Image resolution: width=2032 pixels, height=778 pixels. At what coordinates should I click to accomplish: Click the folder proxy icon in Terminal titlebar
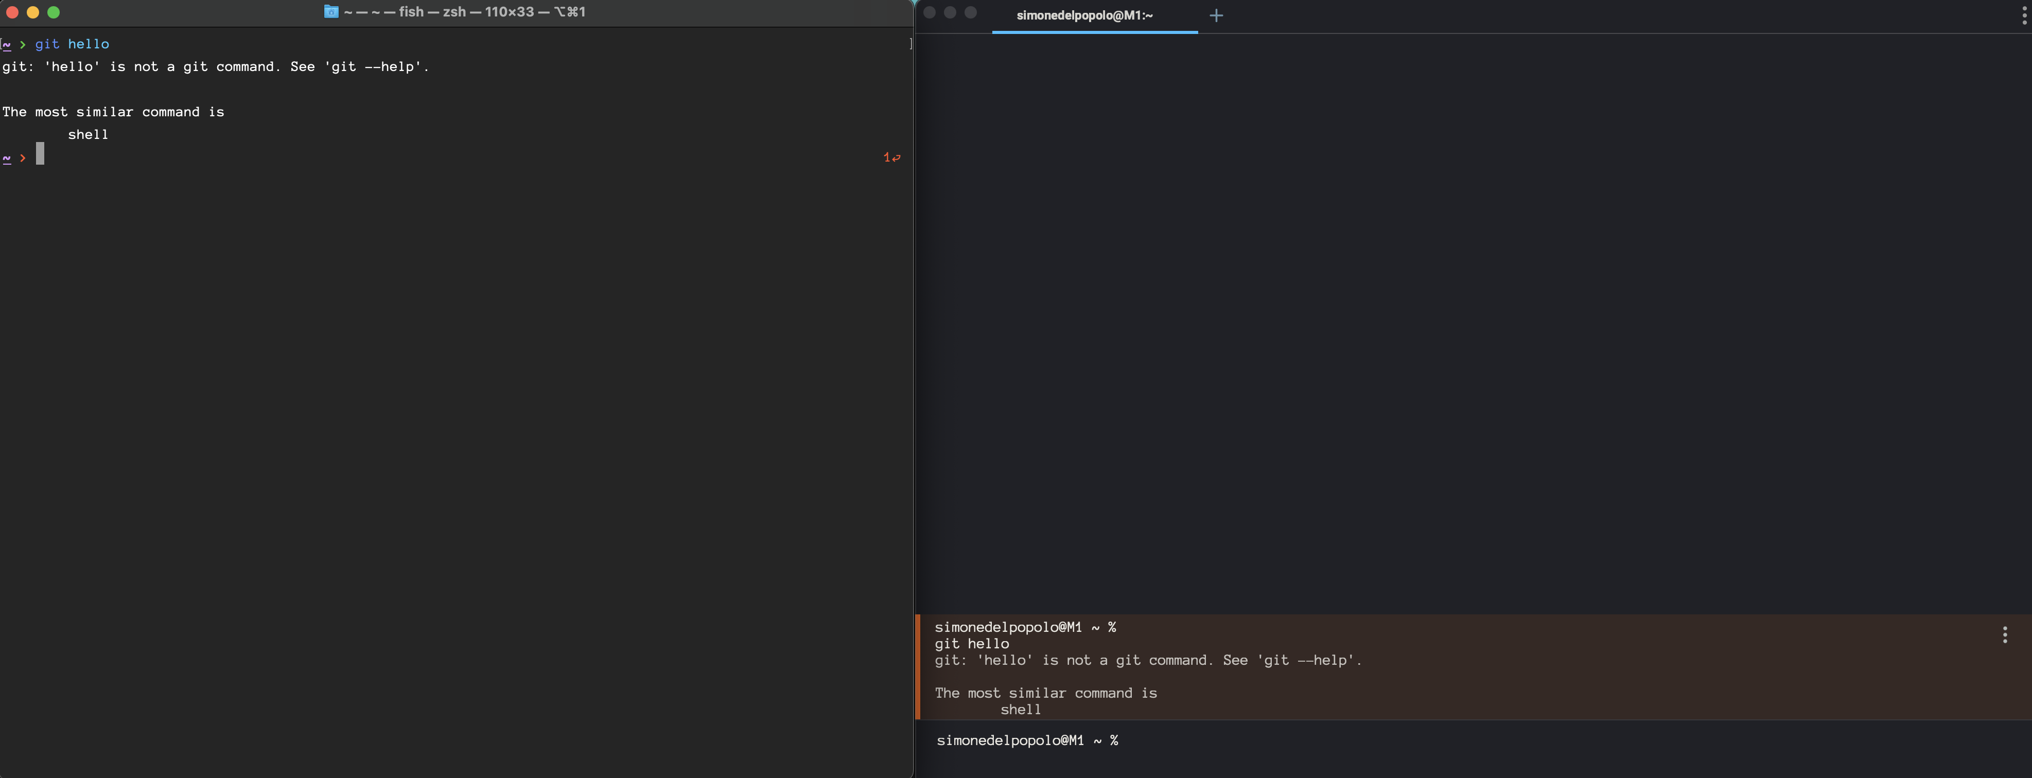[x=331, y=12]
